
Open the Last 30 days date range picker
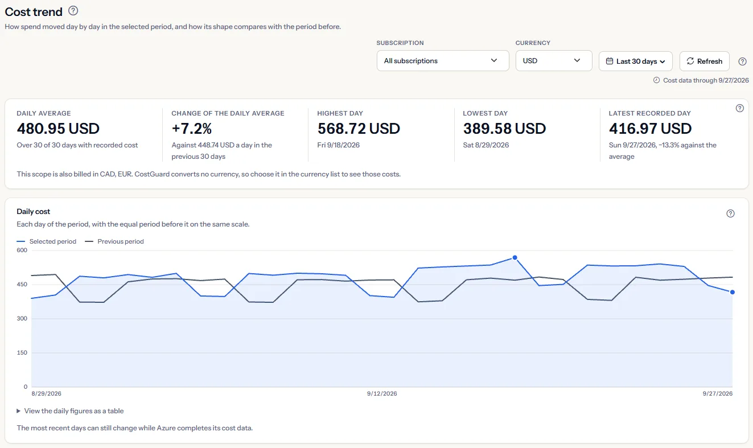pos(636,61)
